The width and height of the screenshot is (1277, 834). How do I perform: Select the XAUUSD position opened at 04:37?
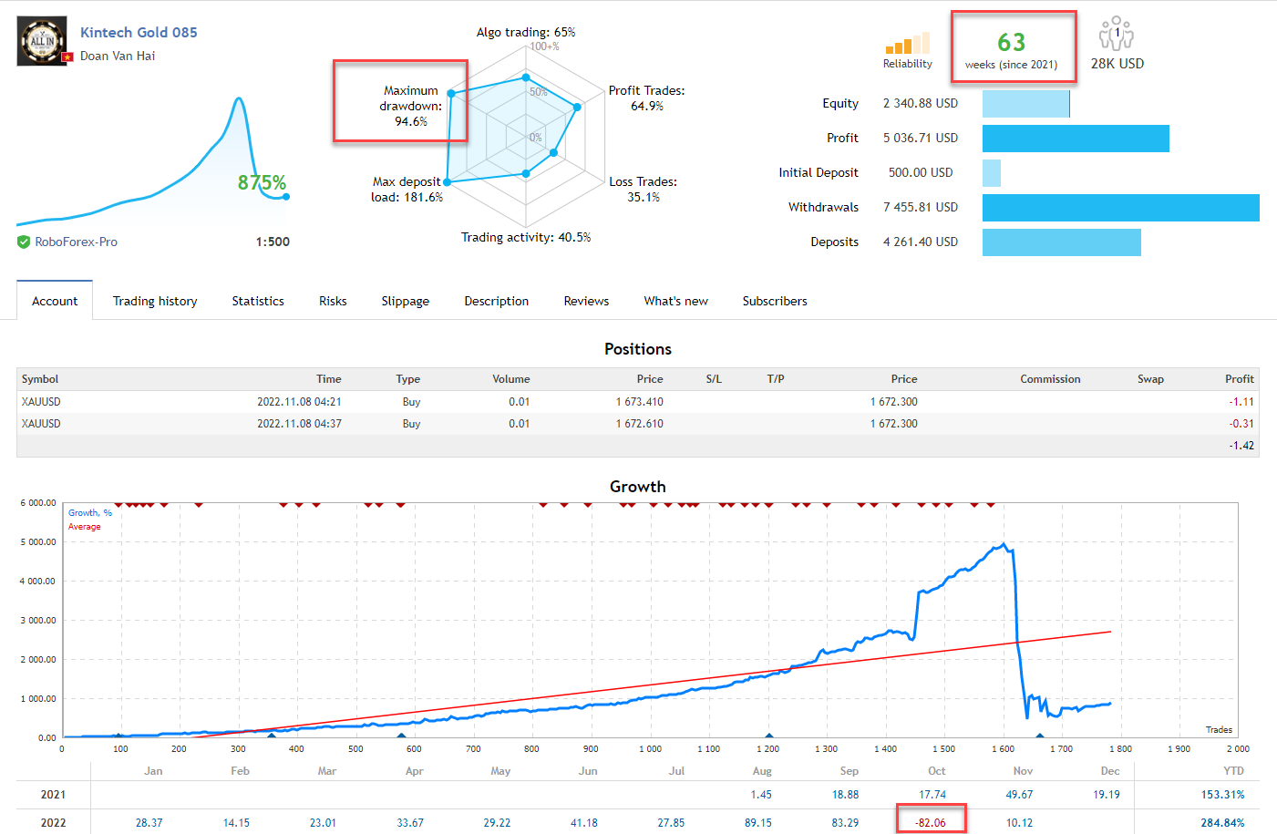638,424
